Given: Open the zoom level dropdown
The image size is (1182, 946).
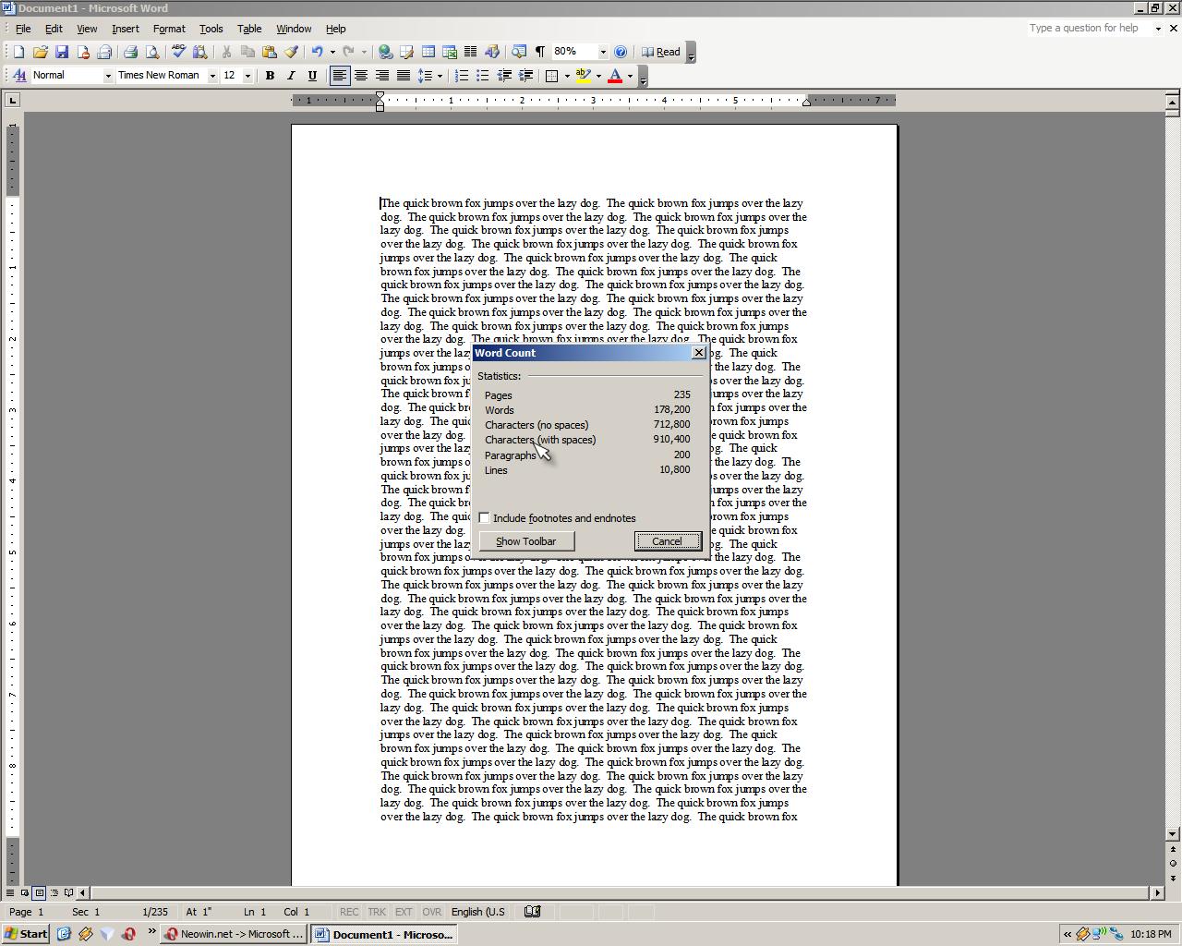Looking at the screenshot, I should click(x=602, y=53).
